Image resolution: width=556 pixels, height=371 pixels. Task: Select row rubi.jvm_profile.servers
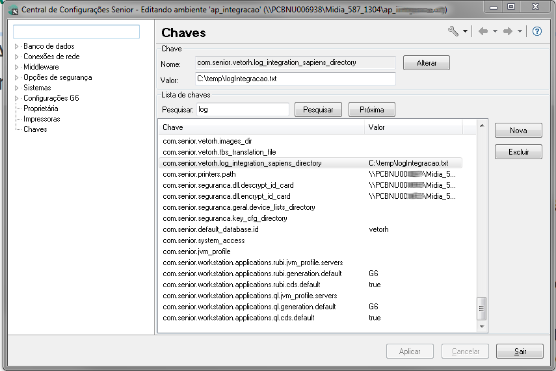[x=310, y=262]
